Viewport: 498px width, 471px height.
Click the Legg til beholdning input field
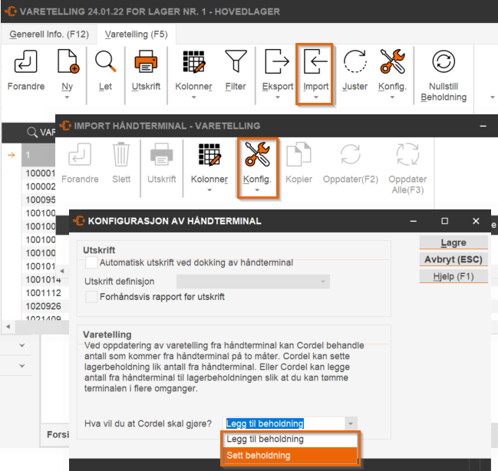pyautogui.click(x=284, y=423)
